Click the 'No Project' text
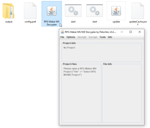Screen dimensions: 150x128 (x=69, y=47)
